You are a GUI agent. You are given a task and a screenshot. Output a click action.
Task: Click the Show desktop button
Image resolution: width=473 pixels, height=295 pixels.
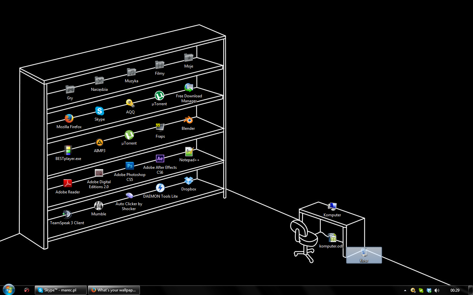pos(470,290)
